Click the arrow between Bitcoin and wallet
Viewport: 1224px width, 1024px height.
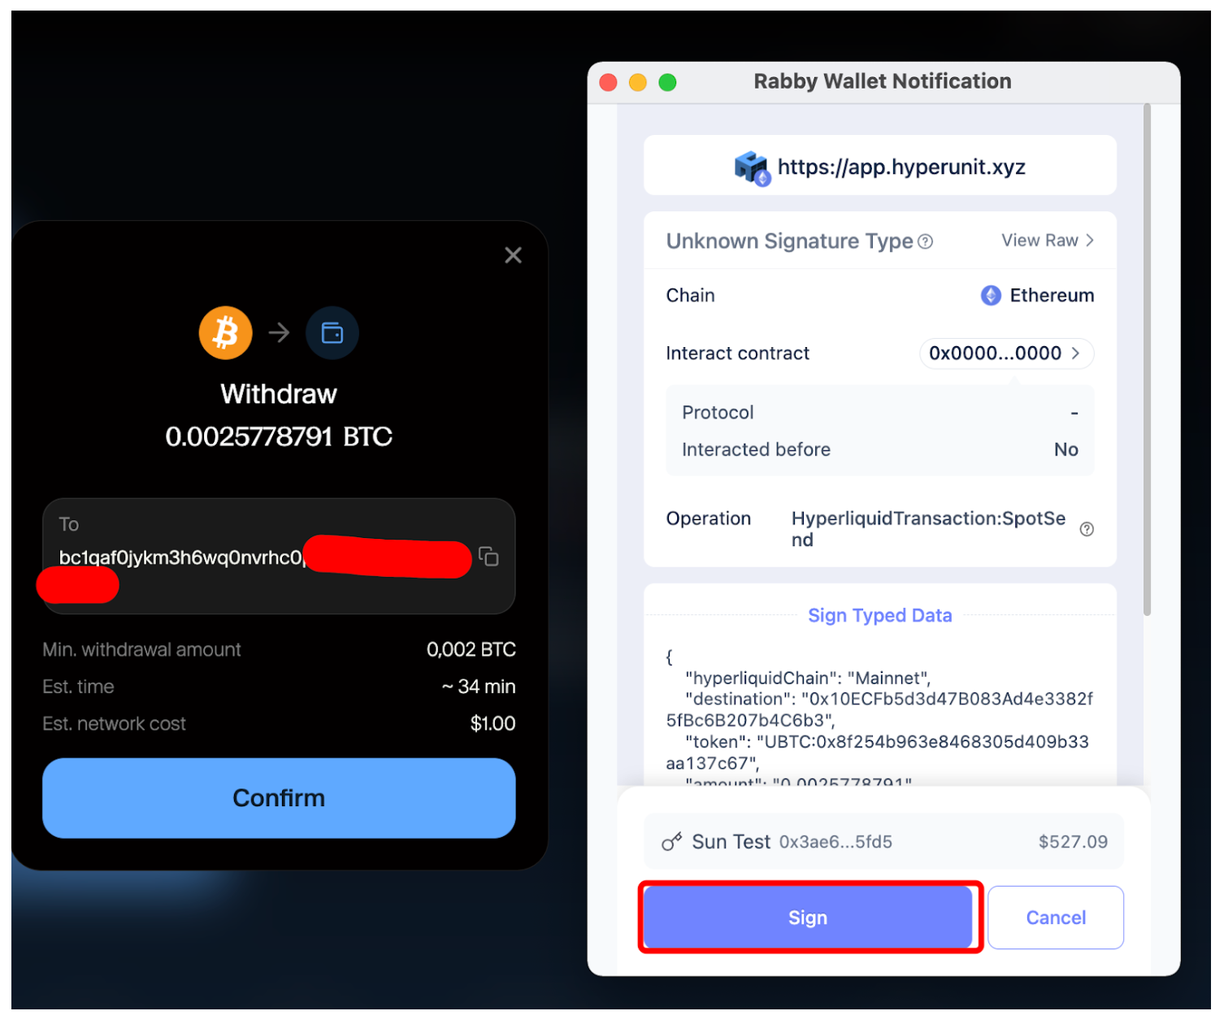tap(279, 333)
